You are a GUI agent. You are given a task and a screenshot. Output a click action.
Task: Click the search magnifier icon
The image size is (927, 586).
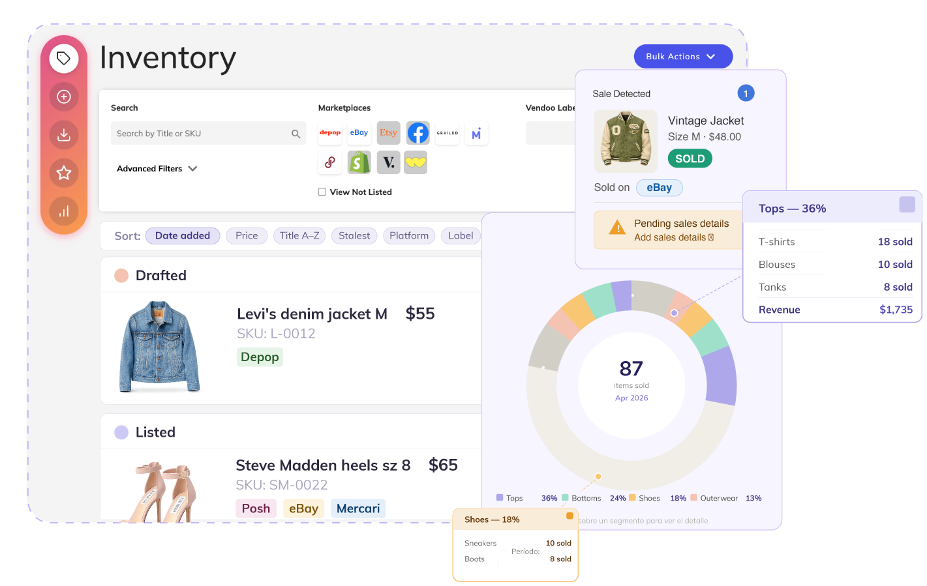296,134
